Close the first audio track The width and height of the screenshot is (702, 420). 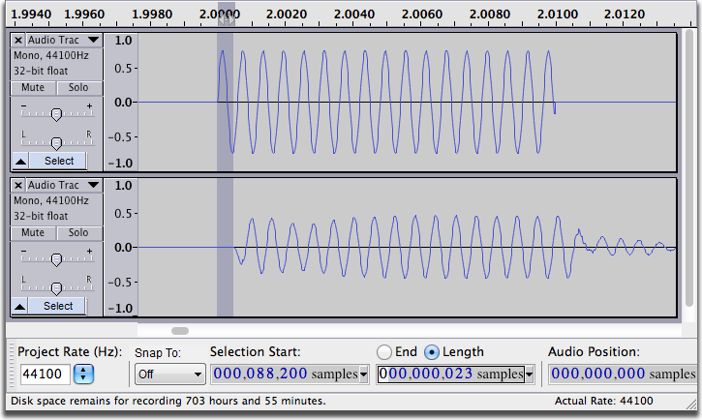[17, 41]
